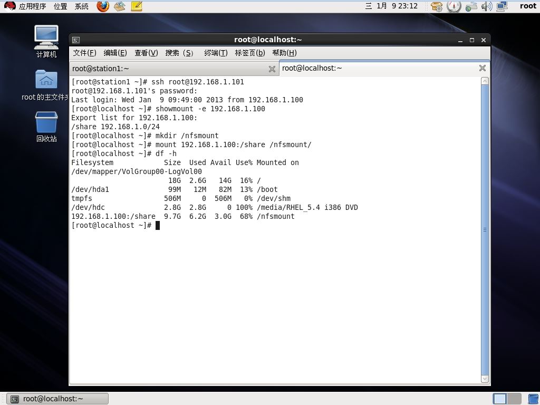Close the root@station1 tab

click(272, 69)
